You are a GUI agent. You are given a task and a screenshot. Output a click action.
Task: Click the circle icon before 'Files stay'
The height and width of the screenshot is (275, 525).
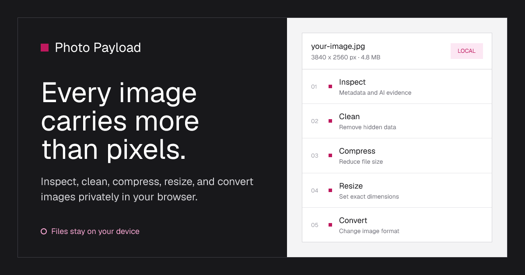pyautogui.click(x=44, y=231)
